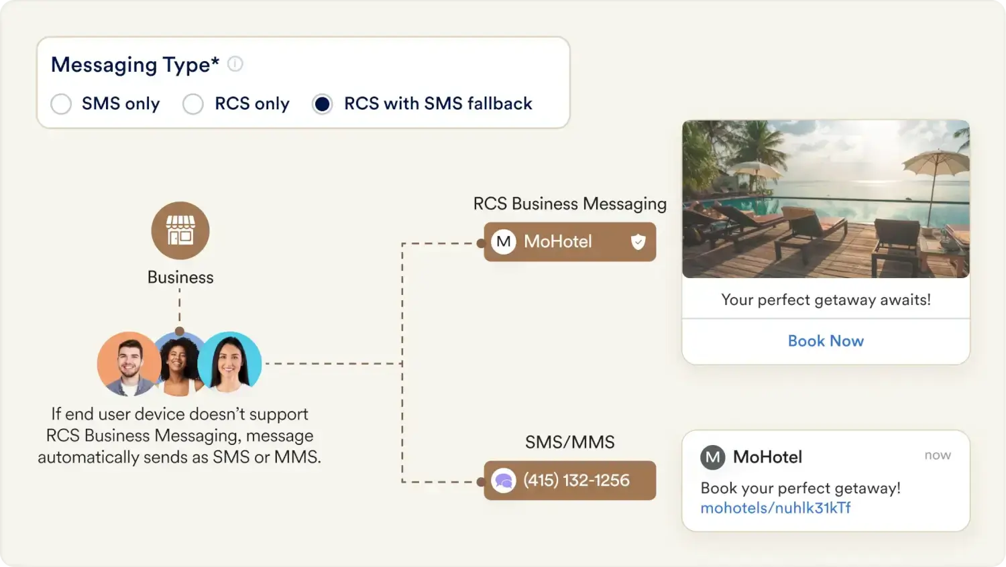This screenshot has height=567, width=1006.
Task: Select the RCS only radio button
Action: (193, 104)
